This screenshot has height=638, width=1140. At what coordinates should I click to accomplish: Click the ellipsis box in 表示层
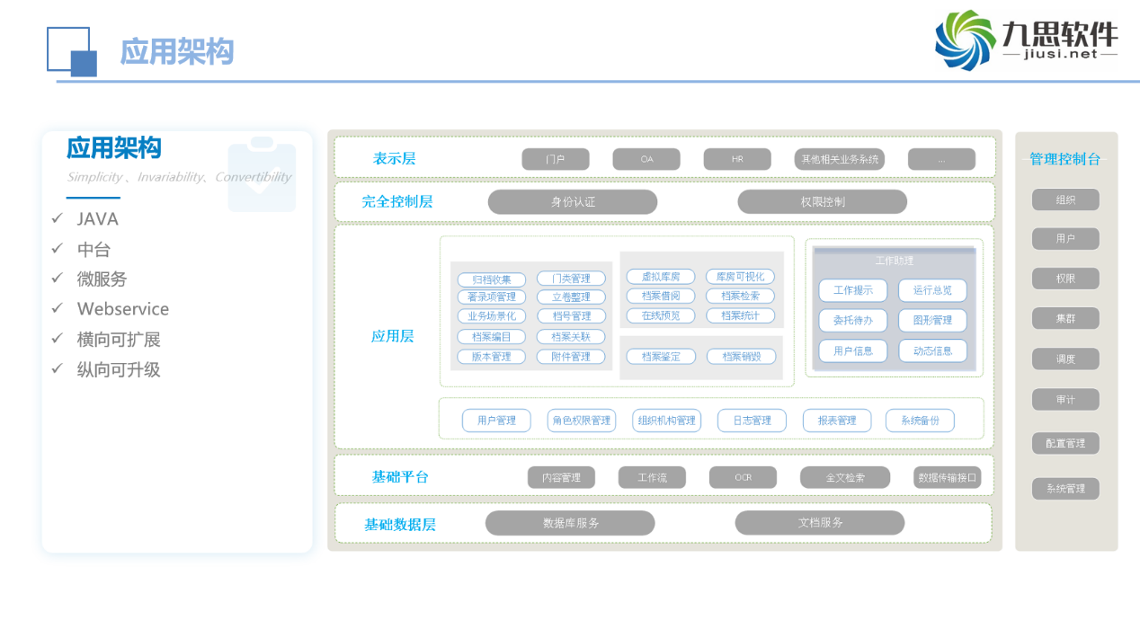point(940,159)
